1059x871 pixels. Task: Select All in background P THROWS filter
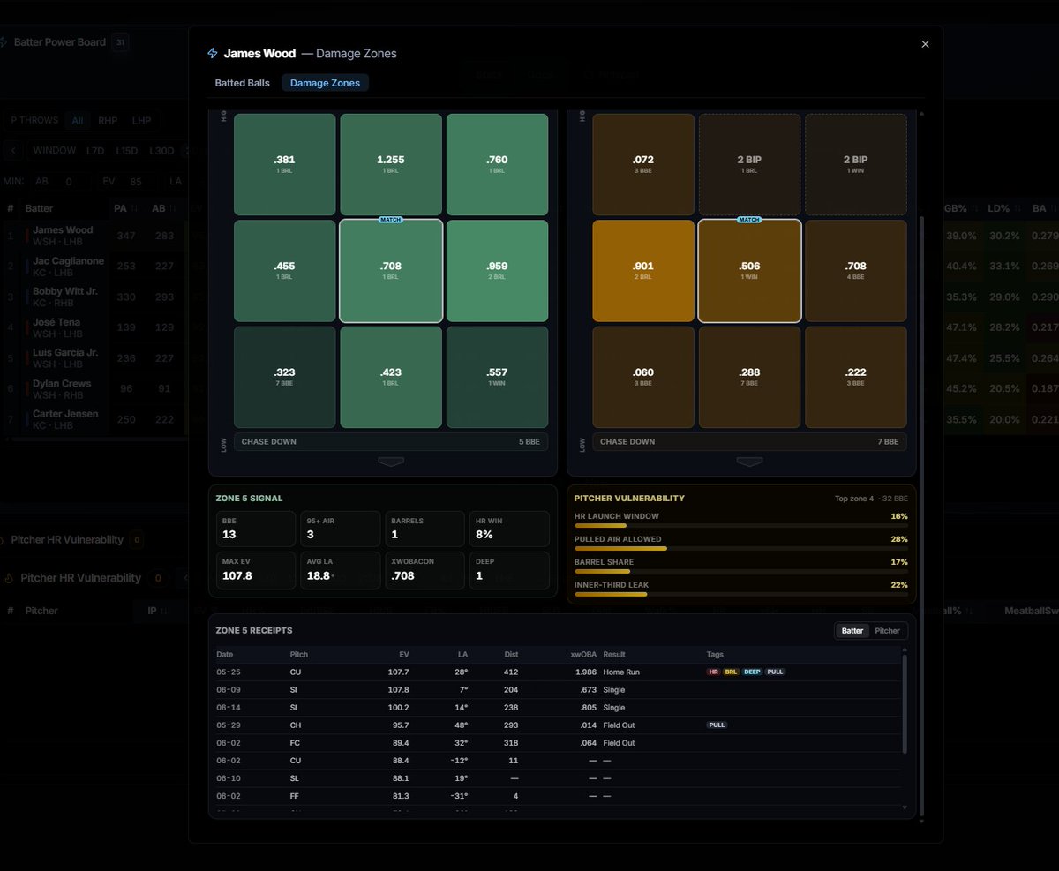[78, 121]
